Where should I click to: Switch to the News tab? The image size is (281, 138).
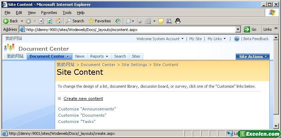pyautogui.click(x=80, y=56)
